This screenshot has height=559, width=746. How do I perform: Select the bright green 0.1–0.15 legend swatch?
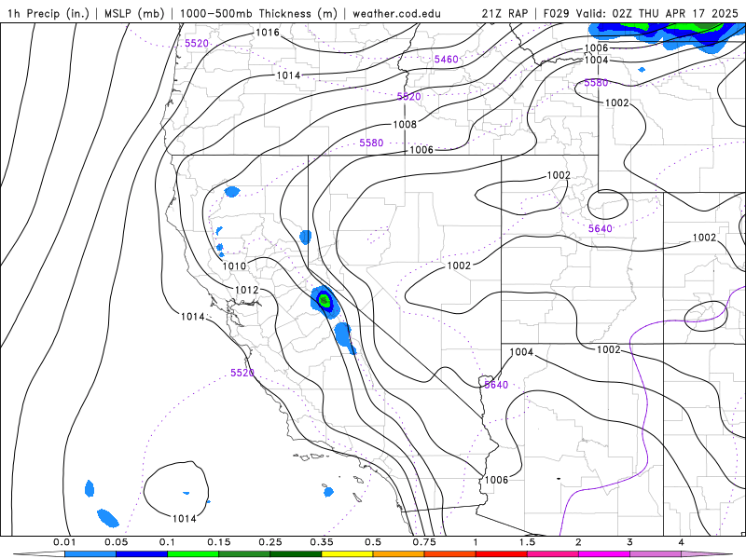click(193, 554)
